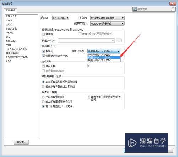This screenshot has width=178, height=157.
Task: Uncheck 如果激活则警告我 checkbox
Action: [x=43, y=56]
